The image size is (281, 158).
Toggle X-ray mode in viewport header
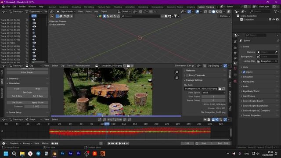coord(205,12)
